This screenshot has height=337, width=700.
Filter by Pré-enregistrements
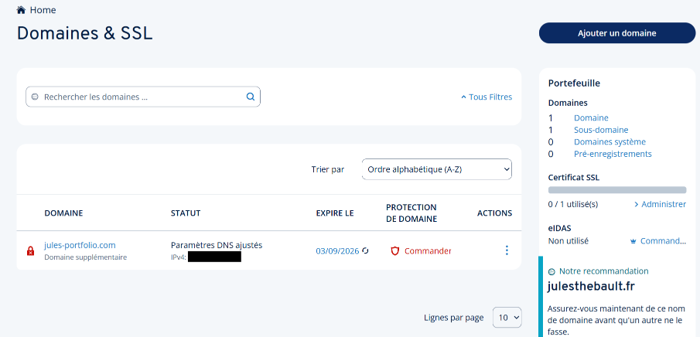[x=612, y=154]
